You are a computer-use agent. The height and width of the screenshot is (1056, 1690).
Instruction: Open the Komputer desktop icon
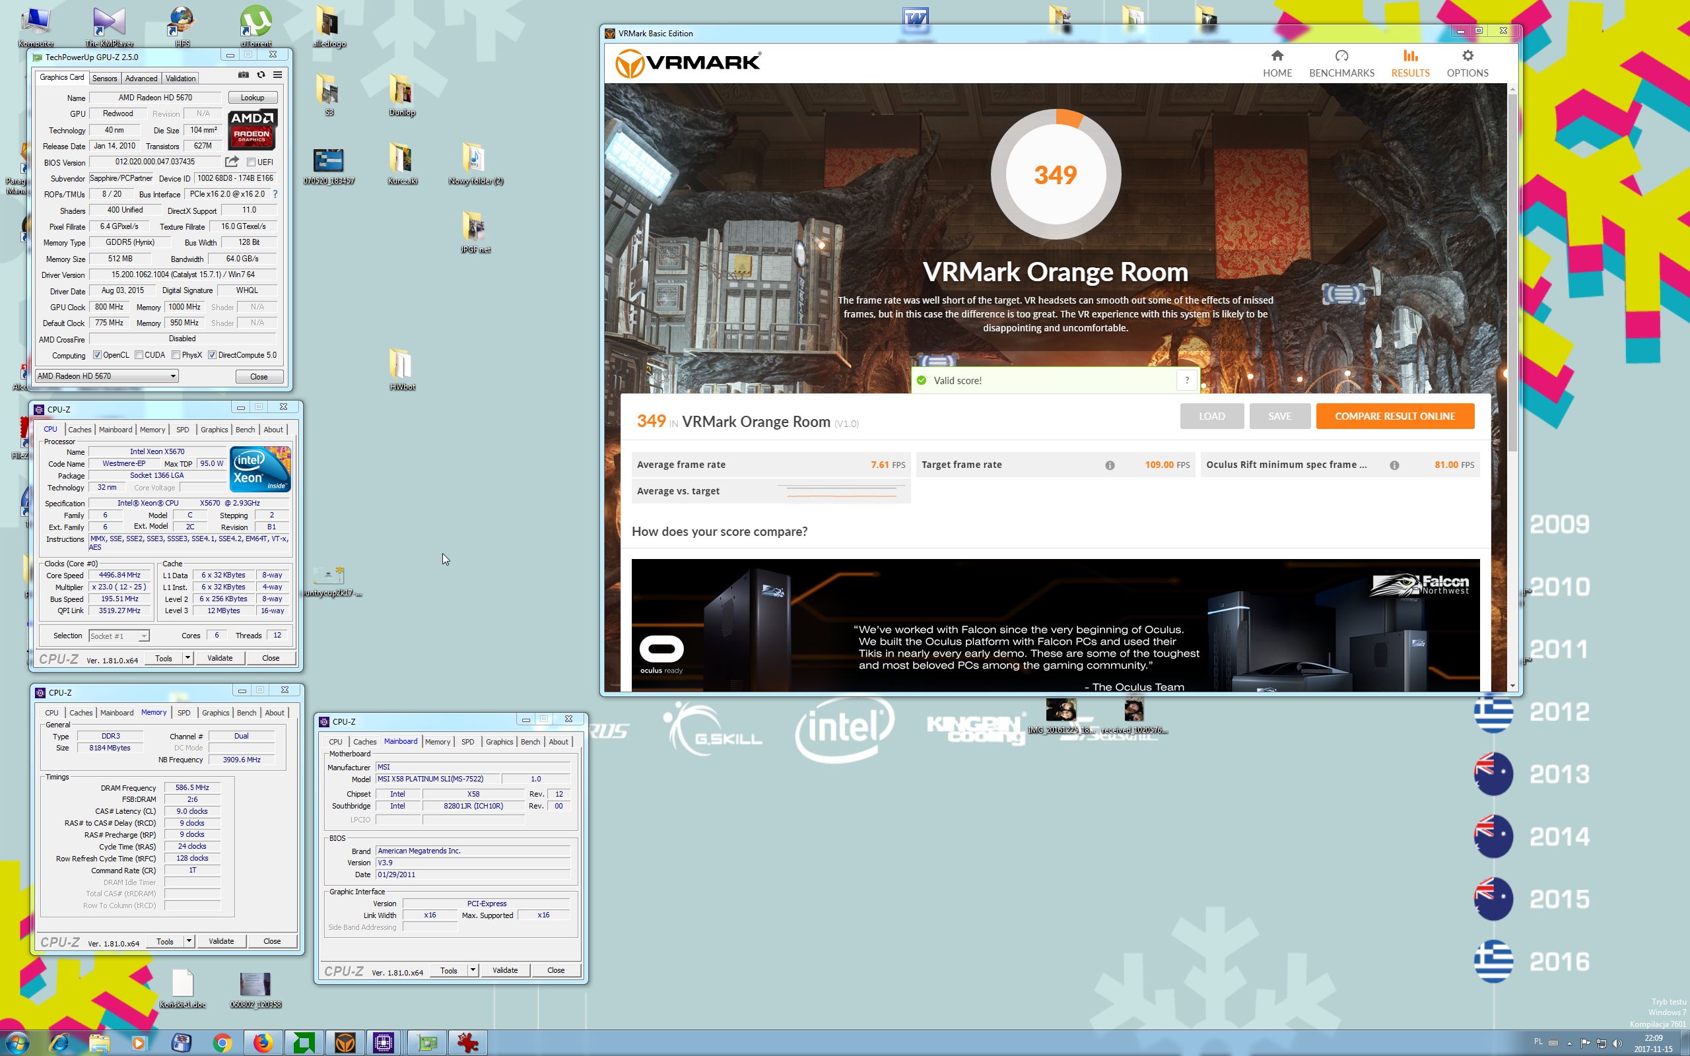36,26
